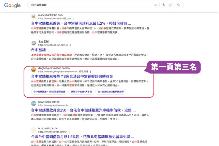The height and width of the screenshot is (146, 219).
Task: Select sitelink chip 台中當舖推薦・8家合法優質當舖
Action: (49, 92)
